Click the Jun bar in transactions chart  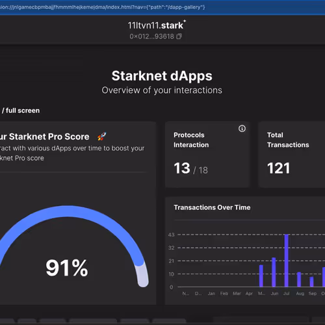(x=274, y=272)
